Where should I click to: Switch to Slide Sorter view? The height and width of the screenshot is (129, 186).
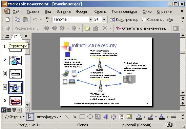pyautogui.click(x=9, y=110)
